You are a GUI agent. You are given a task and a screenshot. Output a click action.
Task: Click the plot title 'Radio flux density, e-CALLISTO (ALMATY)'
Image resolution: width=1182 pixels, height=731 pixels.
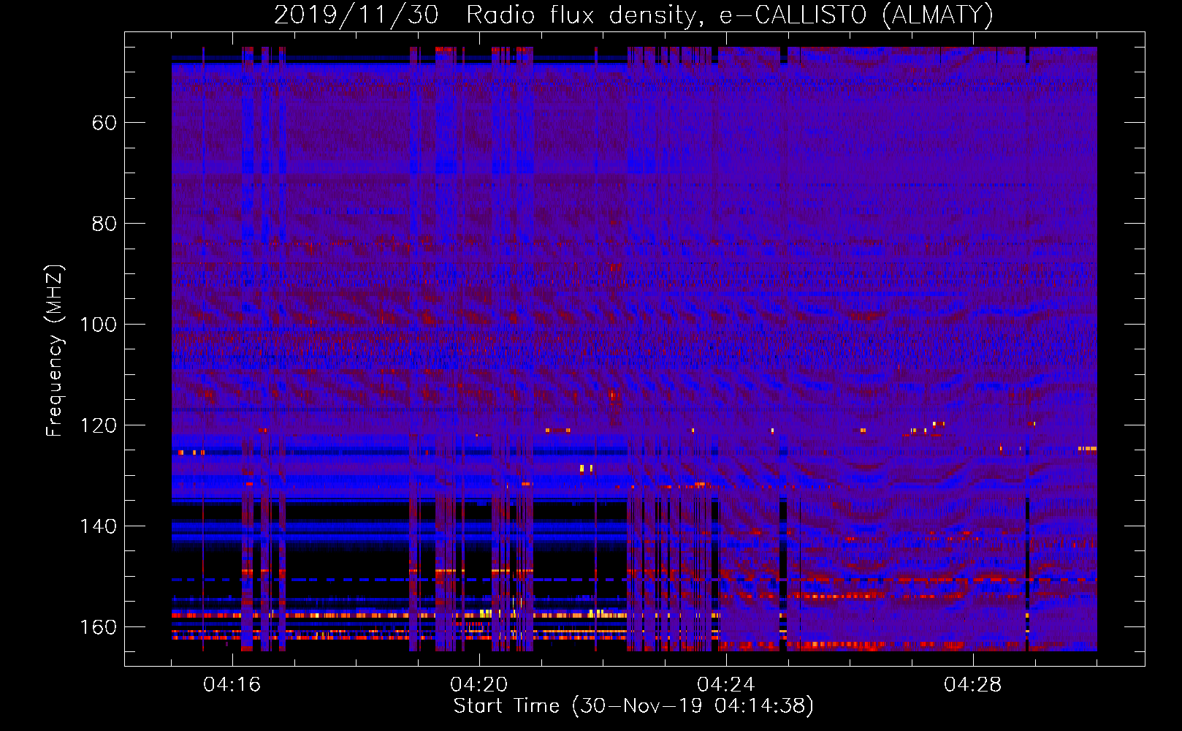point(730,15)
